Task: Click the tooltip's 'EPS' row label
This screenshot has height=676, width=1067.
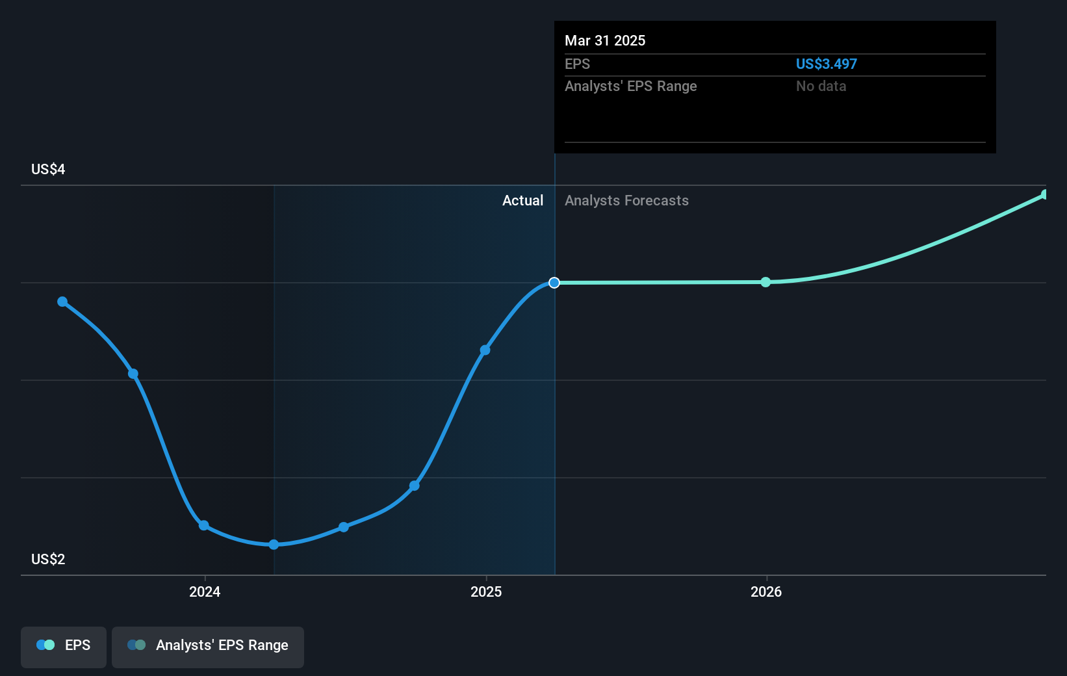Action: [577, 64]
